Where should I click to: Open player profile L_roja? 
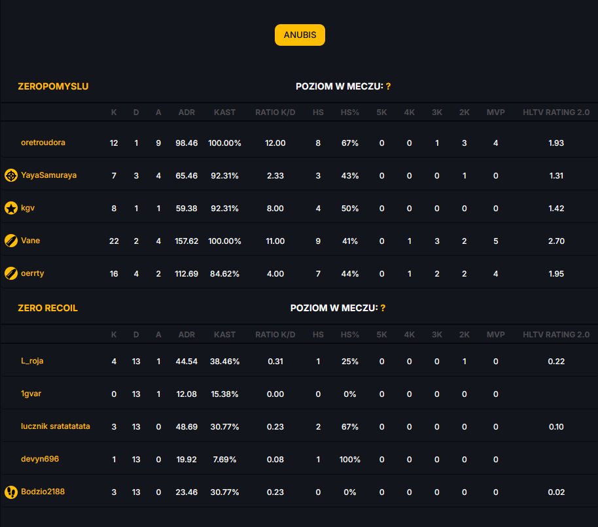(x=32, y=361)
